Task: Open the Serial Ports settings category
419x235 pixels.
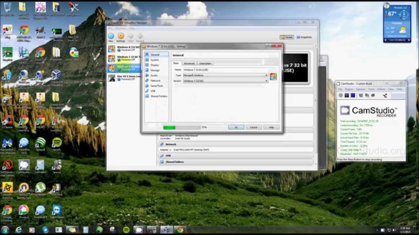Action: [x=156, y=86]
